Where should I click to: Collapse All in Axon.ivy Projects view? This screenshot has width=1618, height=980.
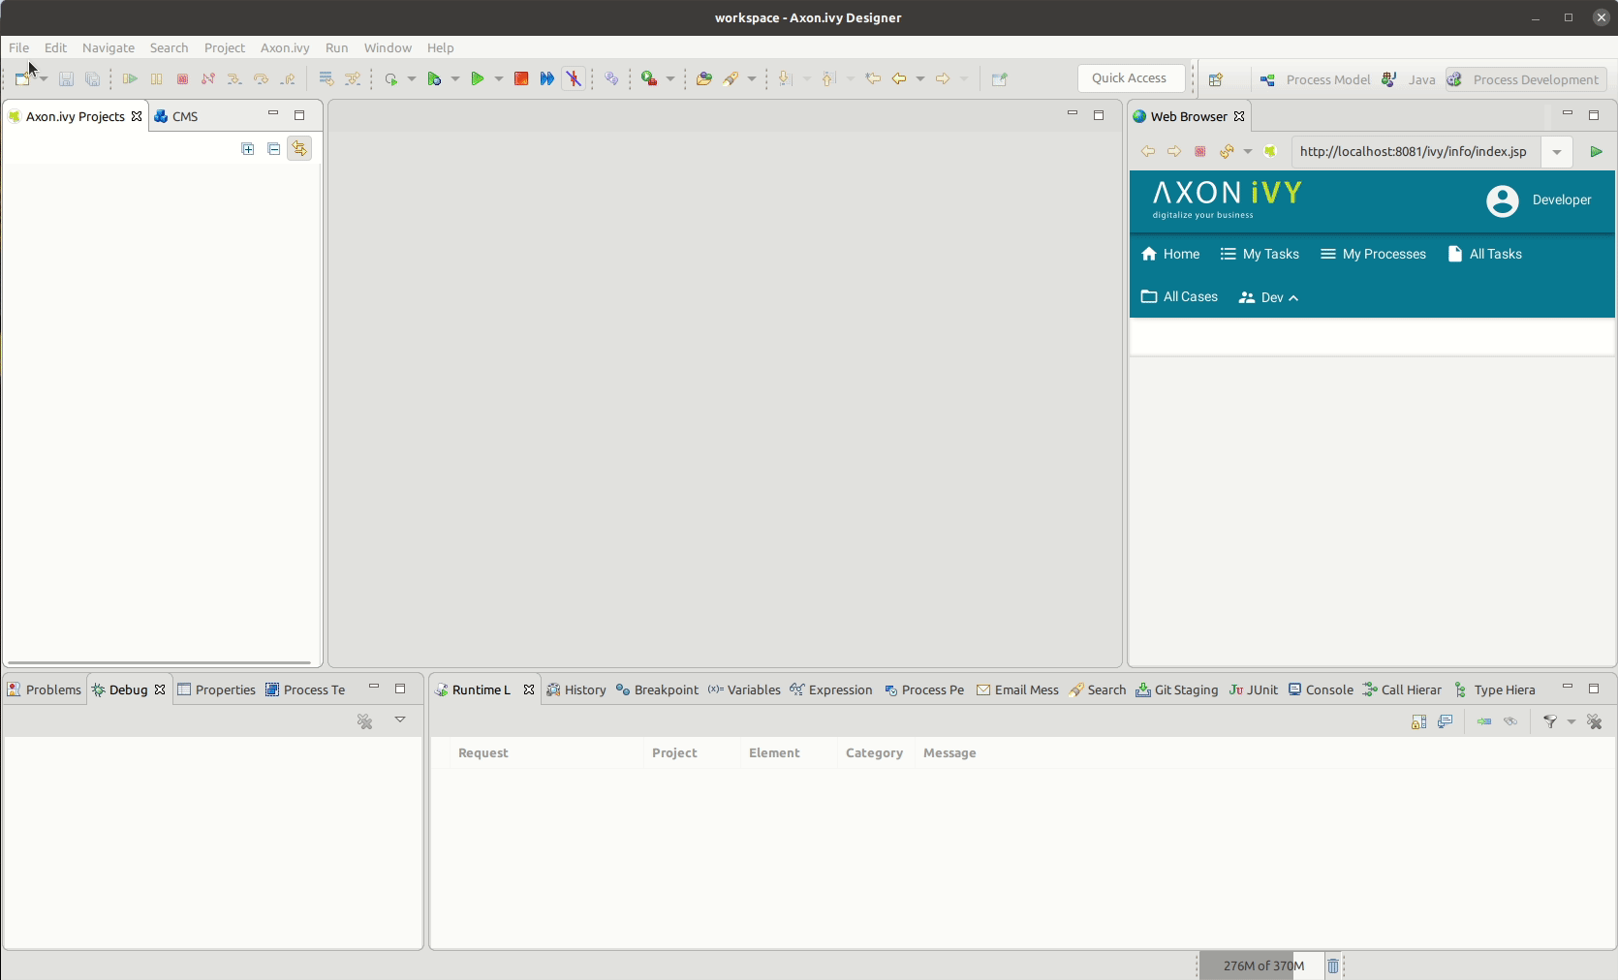(x=274, y=148)
